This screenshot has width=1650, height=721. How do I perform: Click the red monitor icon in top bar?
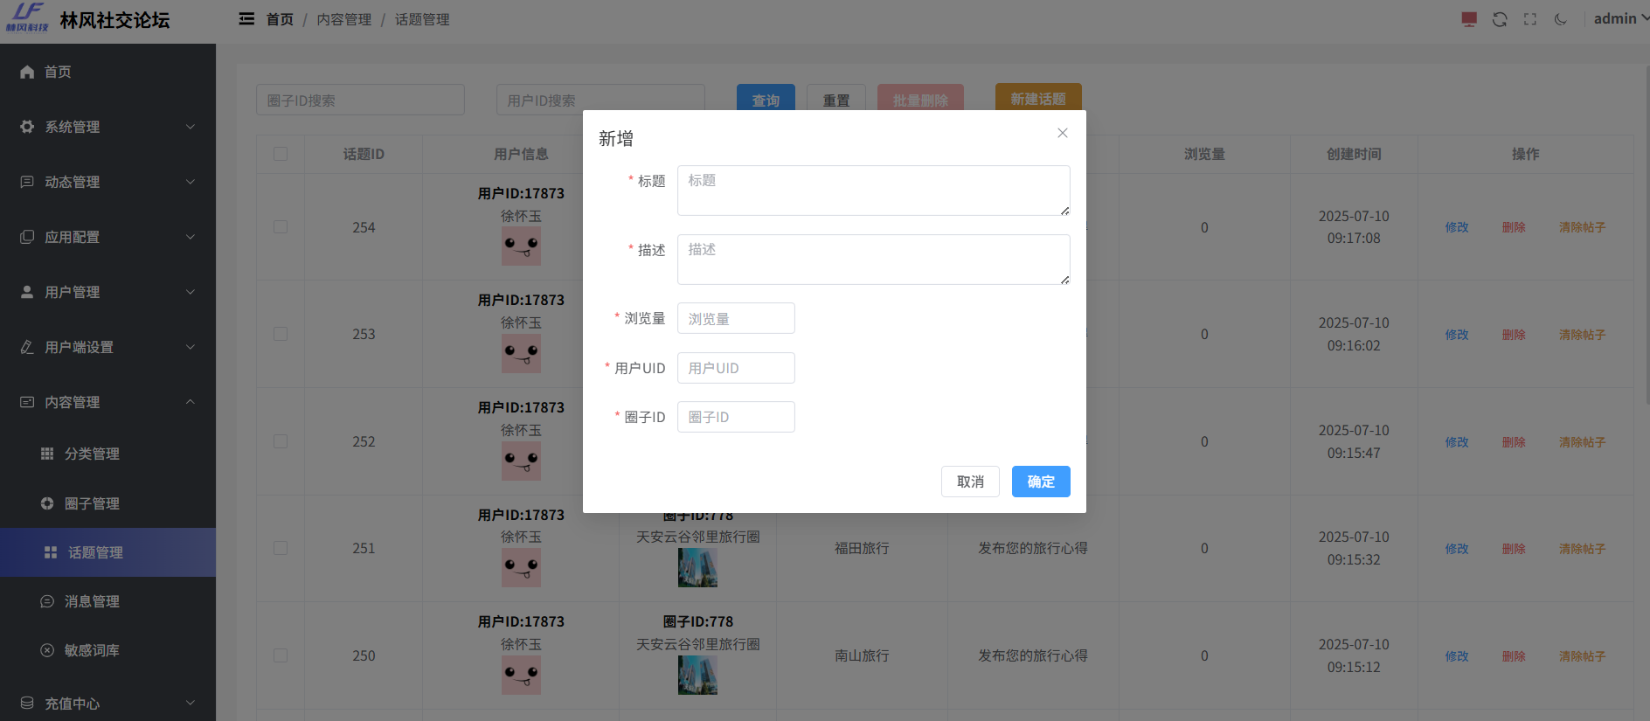click(x=1469, y=19)
